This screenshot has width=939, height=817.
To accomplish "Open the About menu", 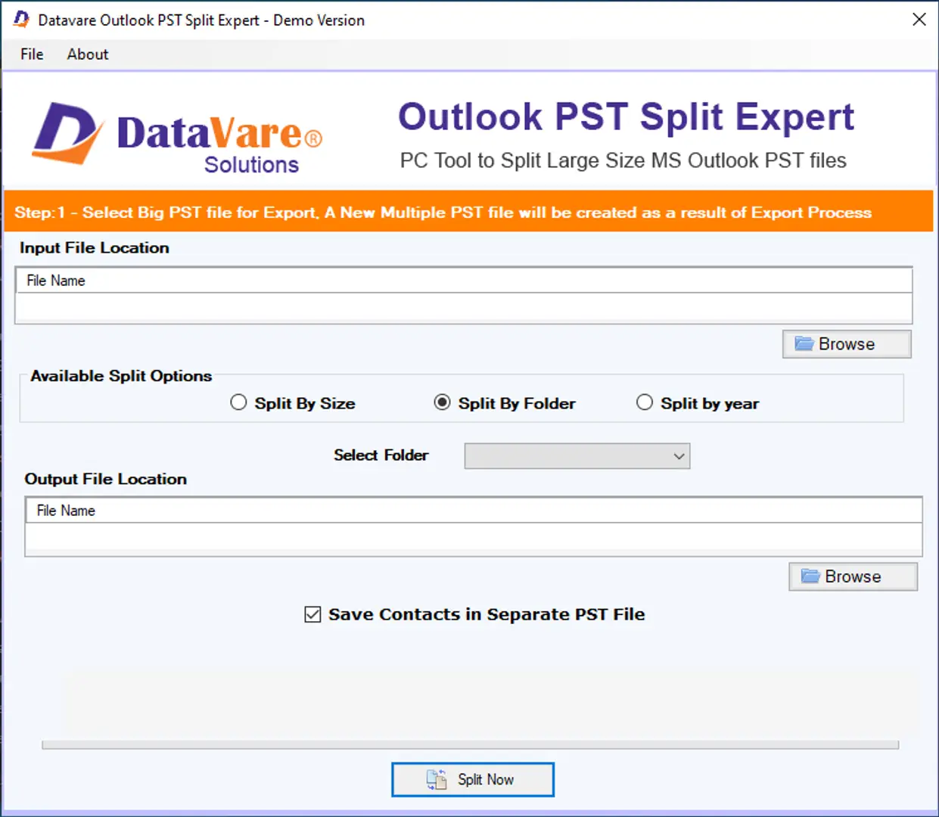I will point(88,54).
